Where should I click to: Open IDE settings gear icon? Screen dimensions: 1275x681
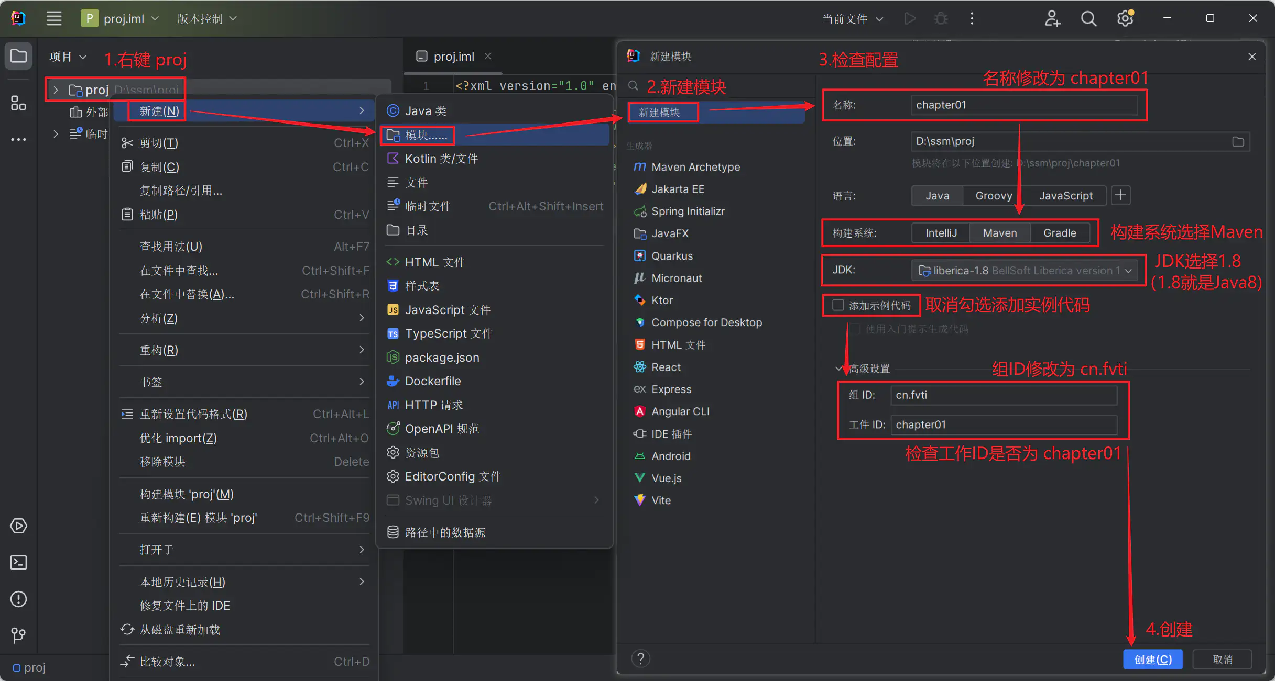pos(1125,18)
